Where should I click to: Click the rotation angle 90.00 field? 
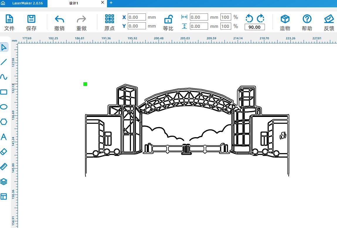(x=254, y=27)
